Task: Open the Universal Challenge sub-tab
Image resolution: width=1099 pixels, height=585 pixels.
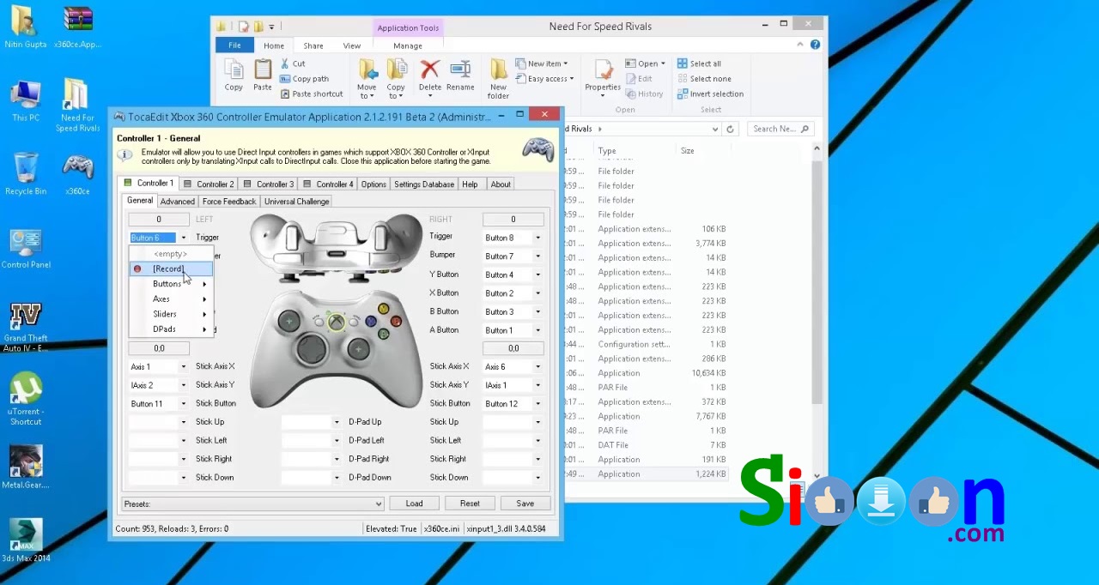Action: [x=296, y=202]
